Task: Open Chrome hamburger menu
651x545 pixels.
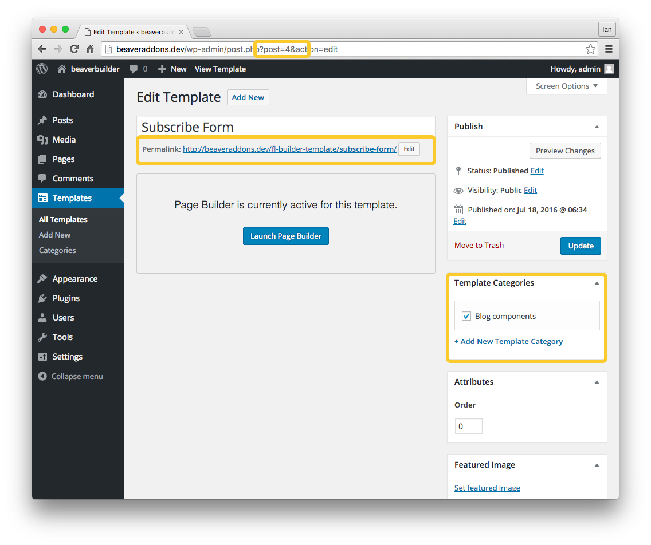Action: click(609, 49)
